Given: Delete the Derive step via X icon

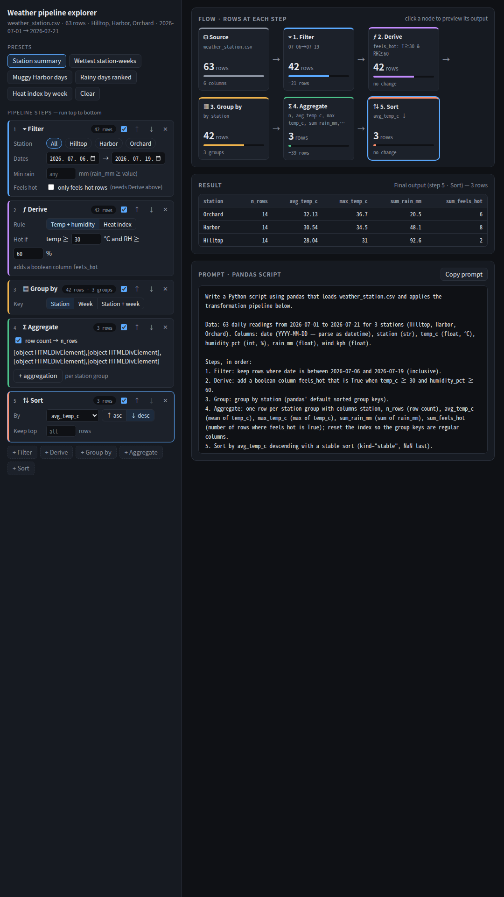Looking at the screenshot, I should [165, 210].
